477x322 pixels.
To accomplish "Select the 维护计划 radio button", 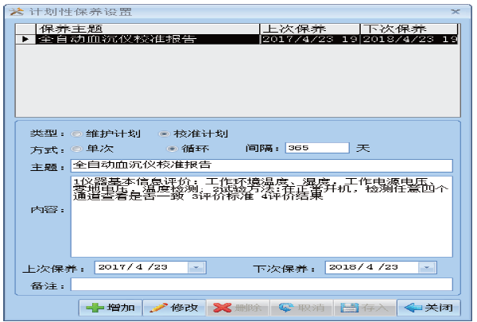I will pyautogui.click(x=77, y=134).
